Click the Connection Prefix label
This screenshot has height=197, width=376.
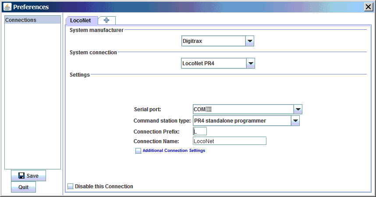tap(156, 132)
